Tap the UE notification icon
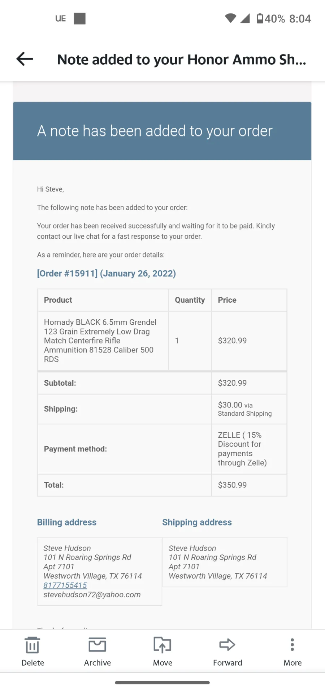 [61, 18]
